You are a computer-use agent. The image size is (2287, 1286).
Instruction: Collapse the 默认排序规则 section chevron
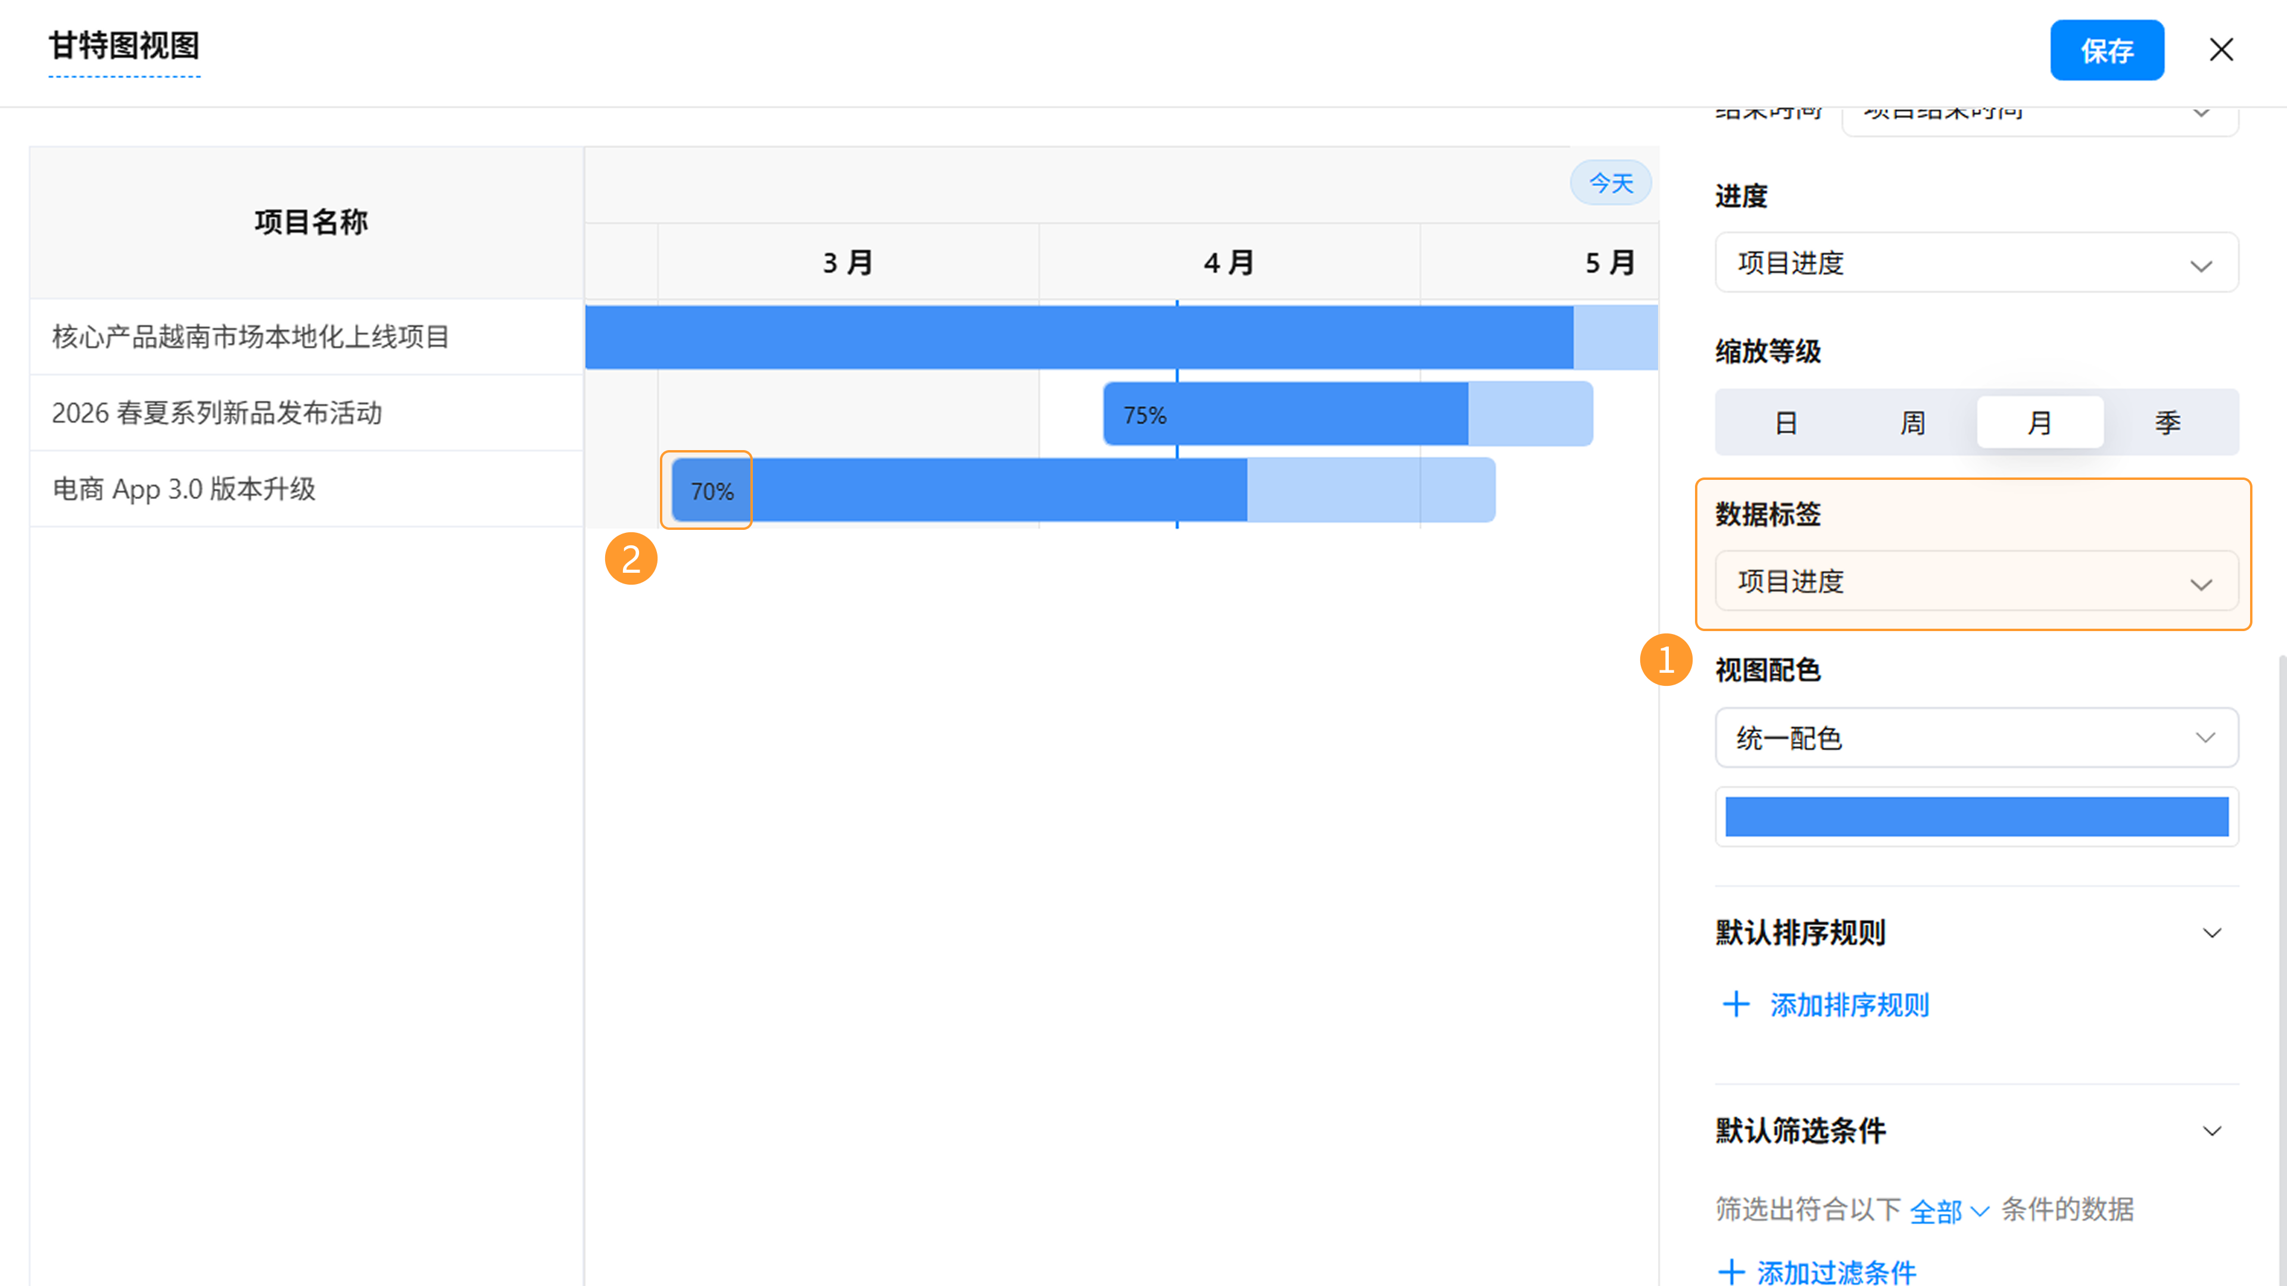point(2211,933)
